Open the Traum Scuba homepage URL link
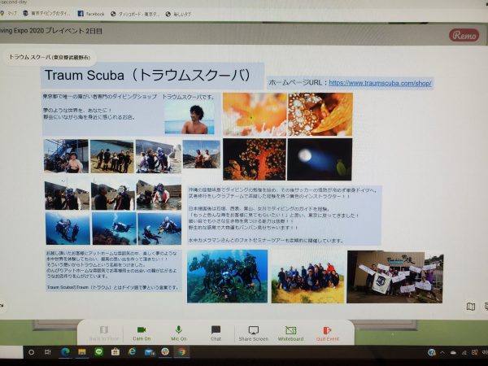 point(381,83)
